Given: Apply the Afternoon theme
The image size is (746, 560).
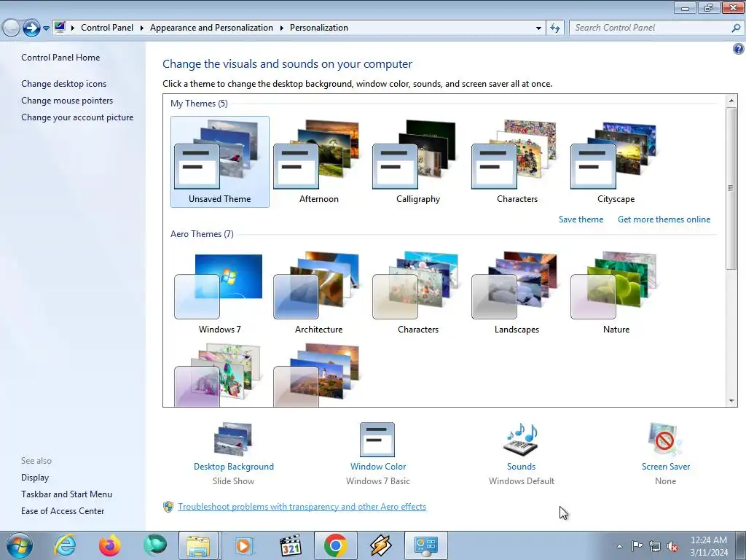Looking at the screenshot, I should [318, 162].
